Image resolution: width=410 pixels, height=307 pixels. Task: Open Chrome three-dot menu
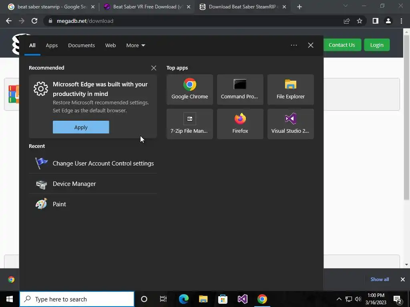pos(401,21)
